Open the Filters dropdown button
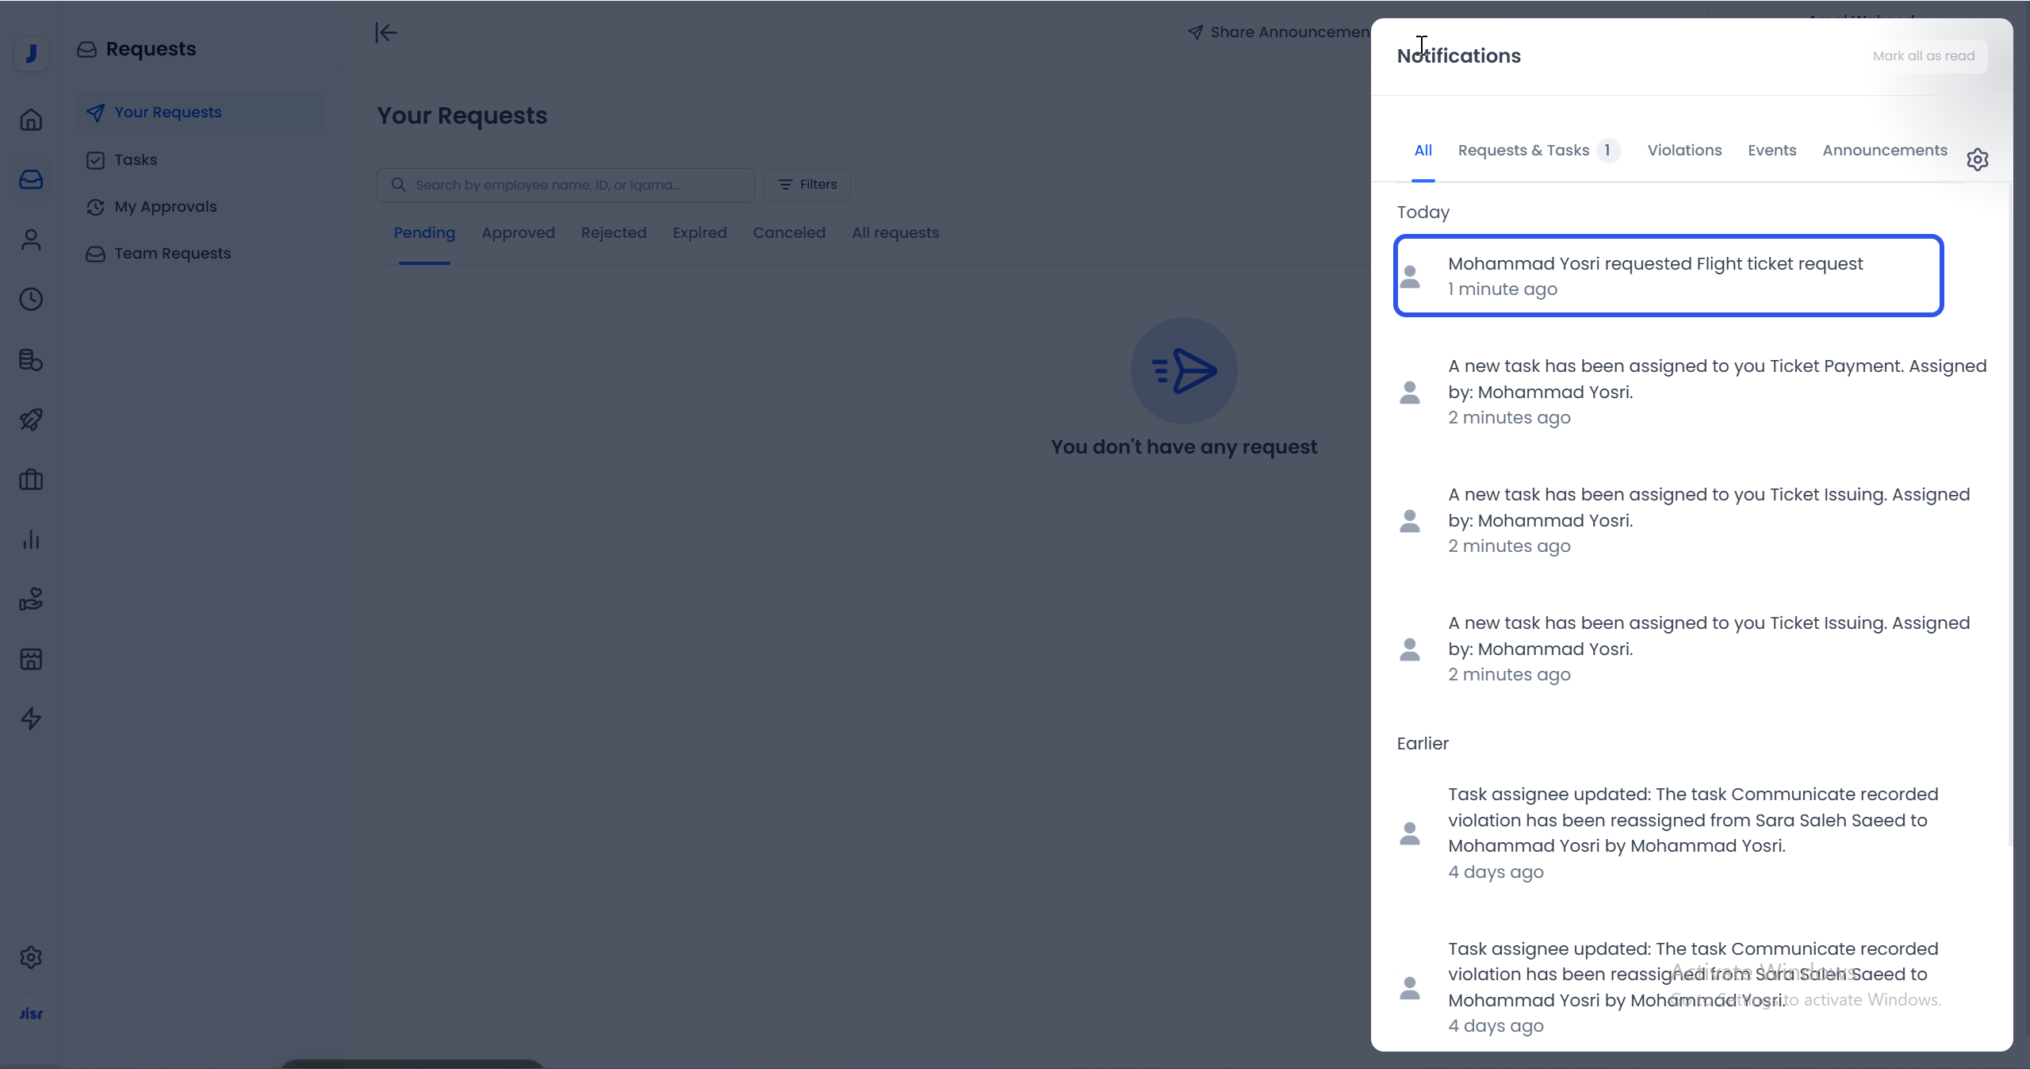 (807, 185)
